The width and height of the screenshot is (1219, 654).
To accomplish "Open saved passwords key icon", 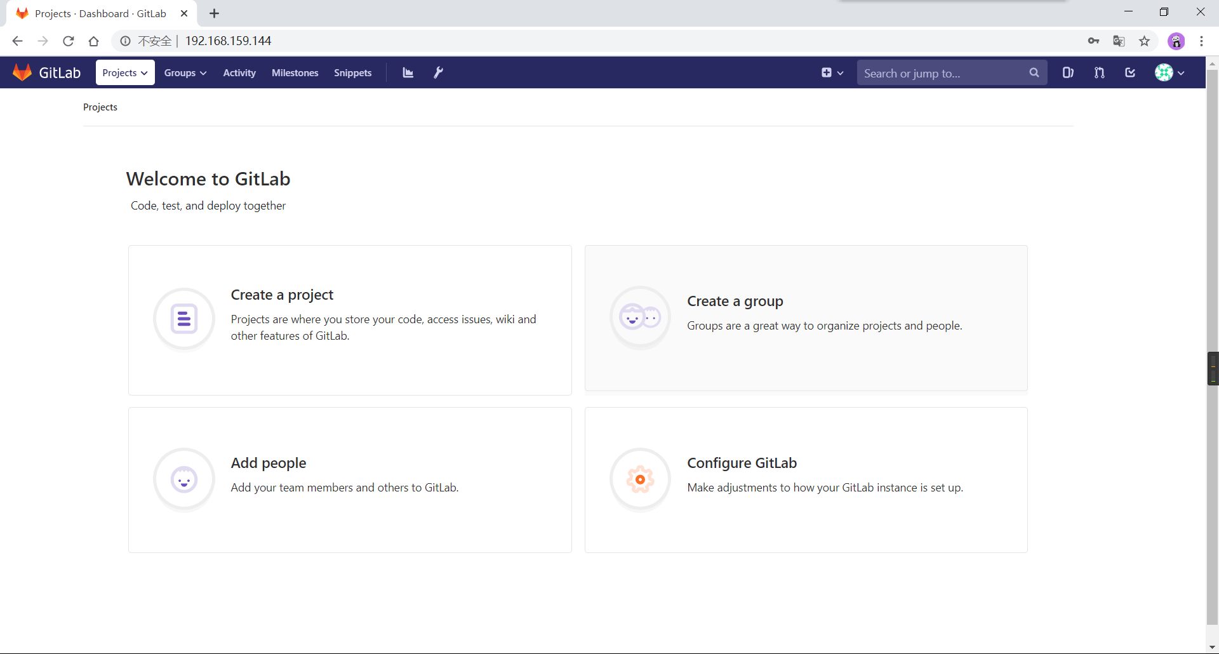I will click(x=1093, y=41).
